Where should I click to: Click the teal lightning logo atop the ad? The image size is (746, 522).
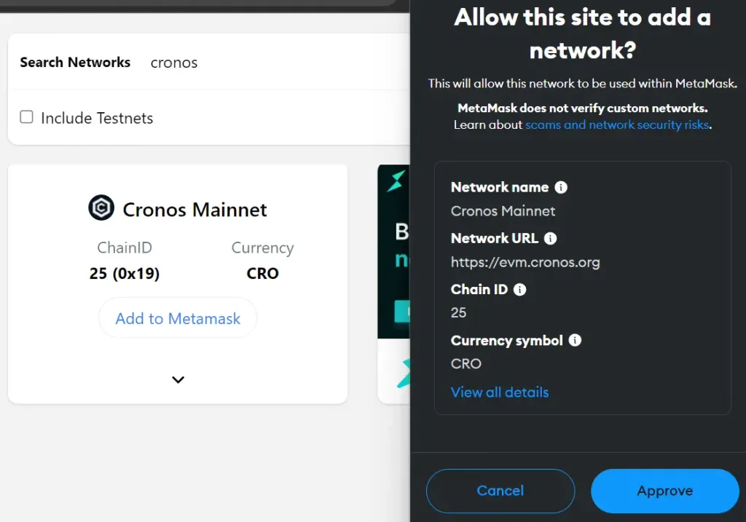coord(395,180)
